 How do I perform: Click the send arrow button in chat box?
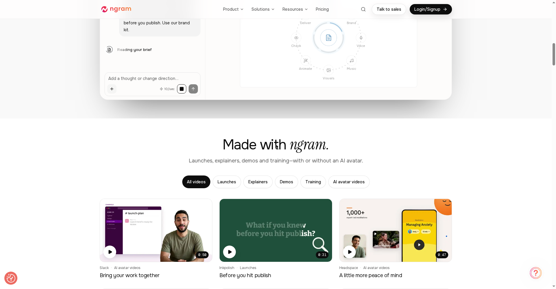(x=193, y=89)
